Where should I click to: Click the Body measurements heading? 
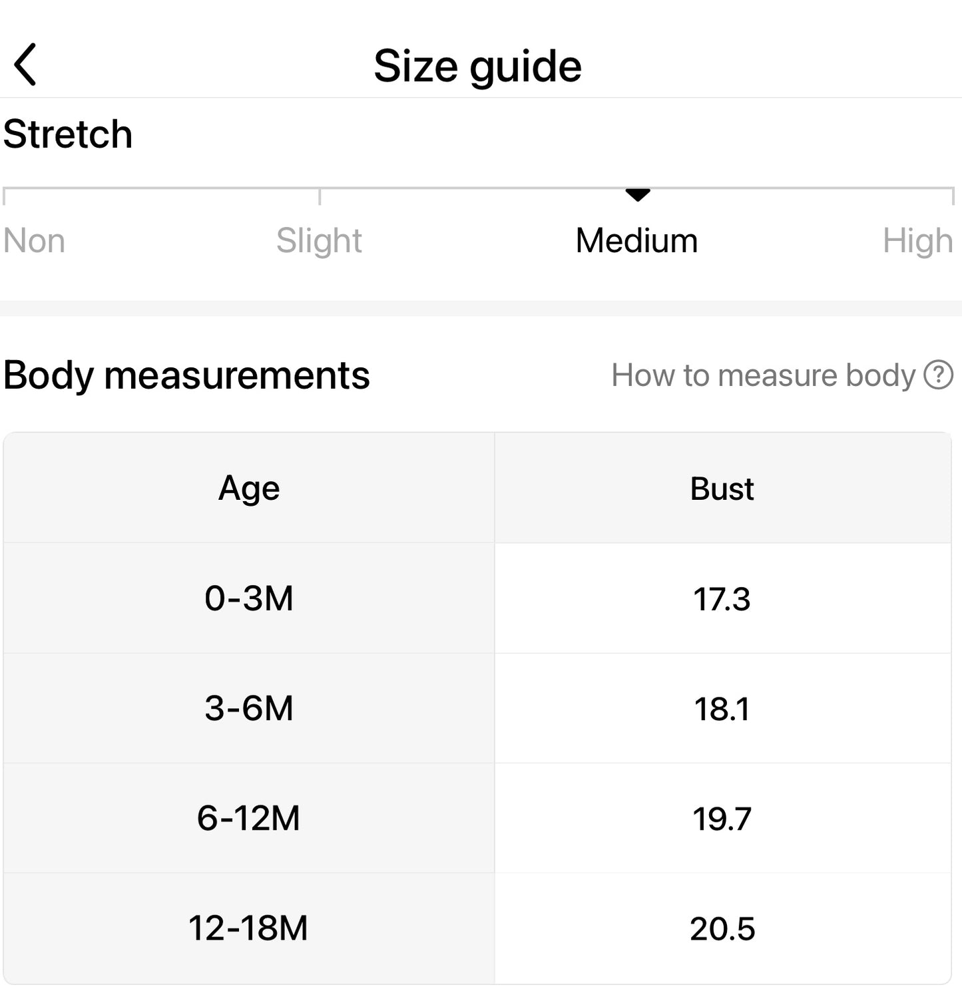186,375
